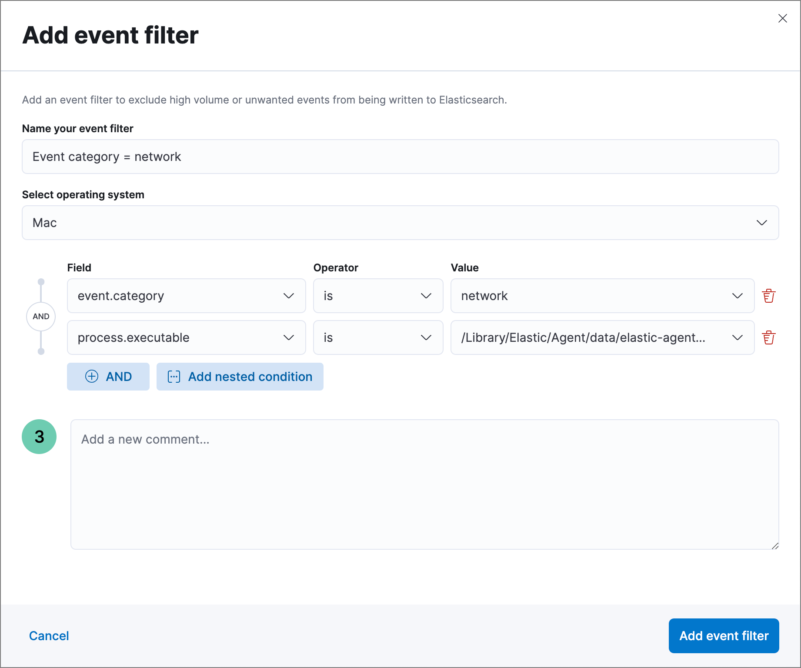Viewport: 801px width, 668px height.
Task: Open the Value dropdown showing network
Action: tap(738, 296)
